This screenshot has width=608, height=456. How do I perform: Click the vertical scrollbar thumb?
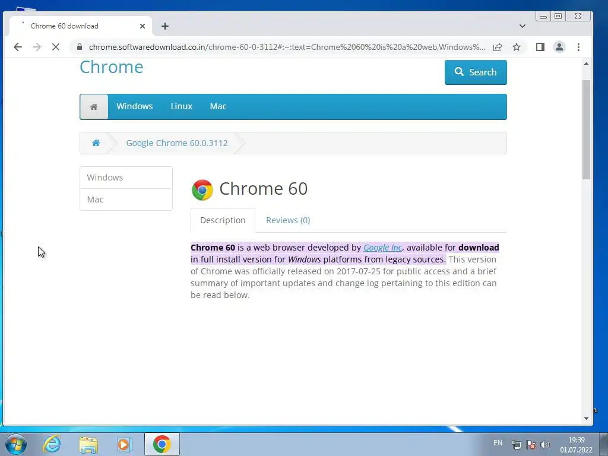click(586, 130)
